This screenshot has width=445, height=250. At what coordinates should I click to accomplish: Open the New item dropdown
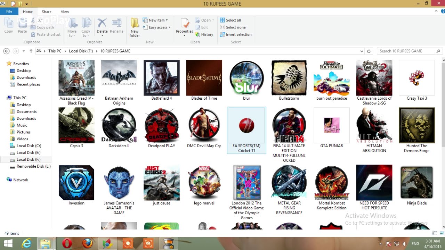(x=156, y=20)
